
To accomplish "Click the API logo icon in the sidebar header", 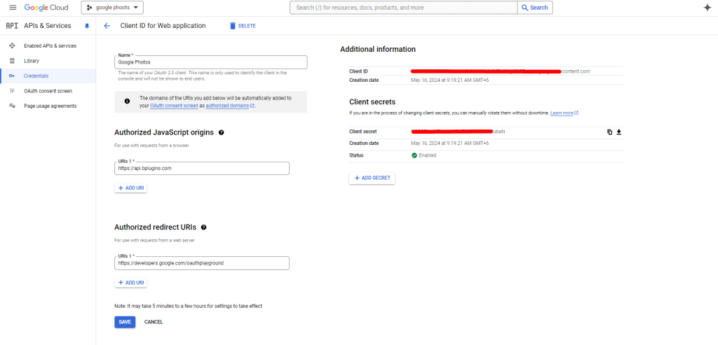I will 12,26.
